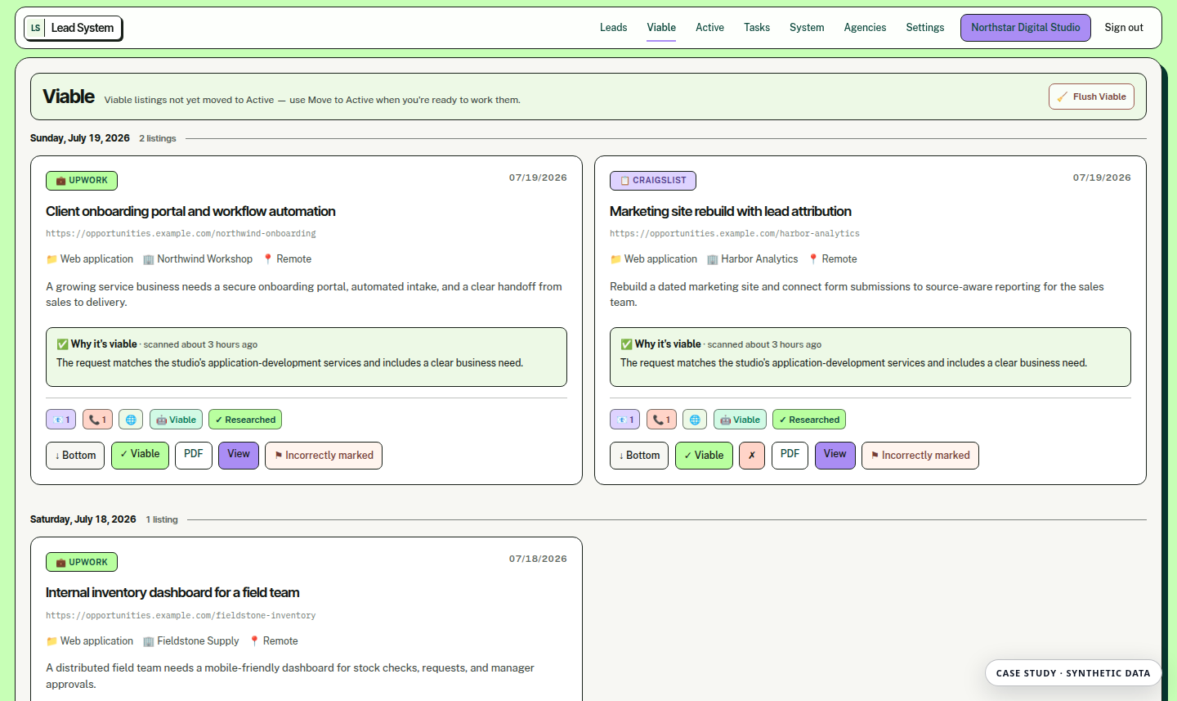Click the Flush Viable button
The image size is (1177, 701).
(x=1091, y=97)
